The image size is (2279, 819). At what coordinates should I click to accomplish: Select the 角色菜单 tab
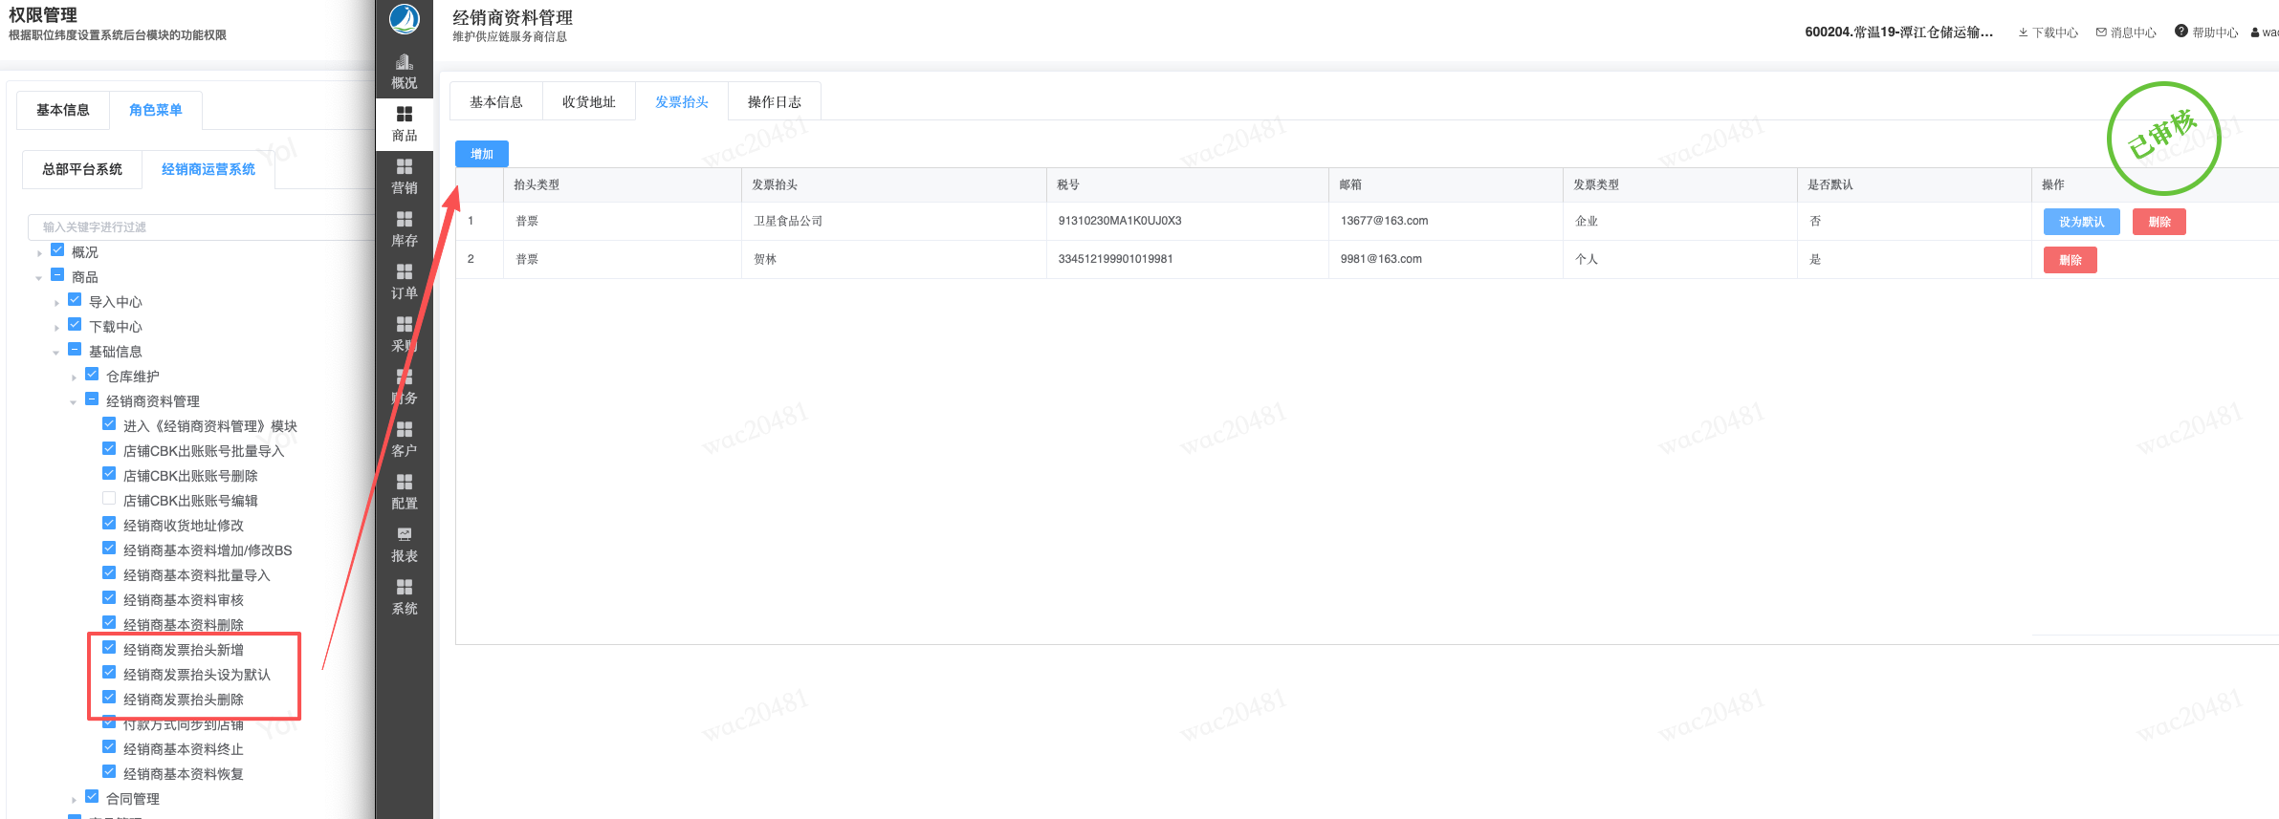point(156,110)
